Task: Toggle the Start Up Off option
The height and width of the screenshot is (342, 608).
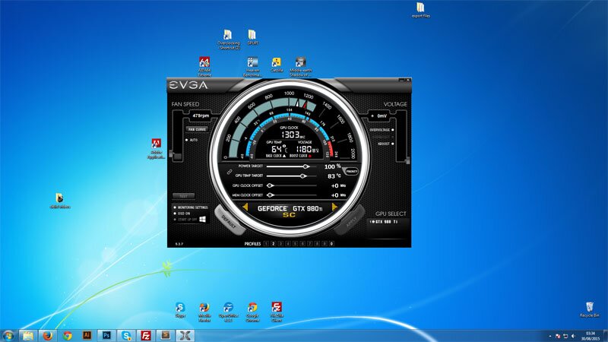Action: [x=185, y=220]
